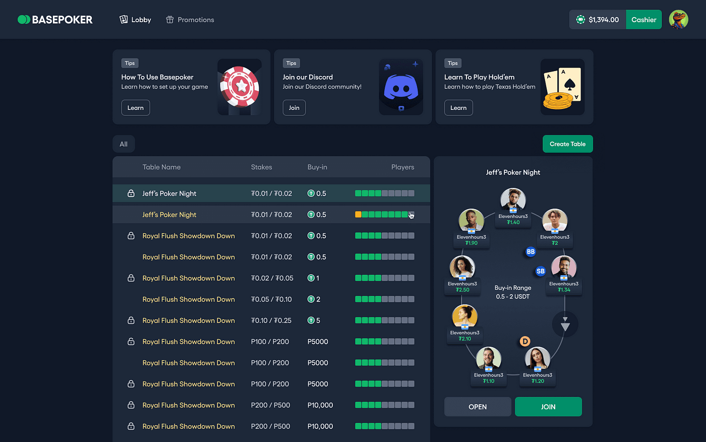Click players bar on ₮0.05 / ₮0.10 row
Image resolution: width=706 pixels, height=442 pixels.
click(x=385, y=299)
